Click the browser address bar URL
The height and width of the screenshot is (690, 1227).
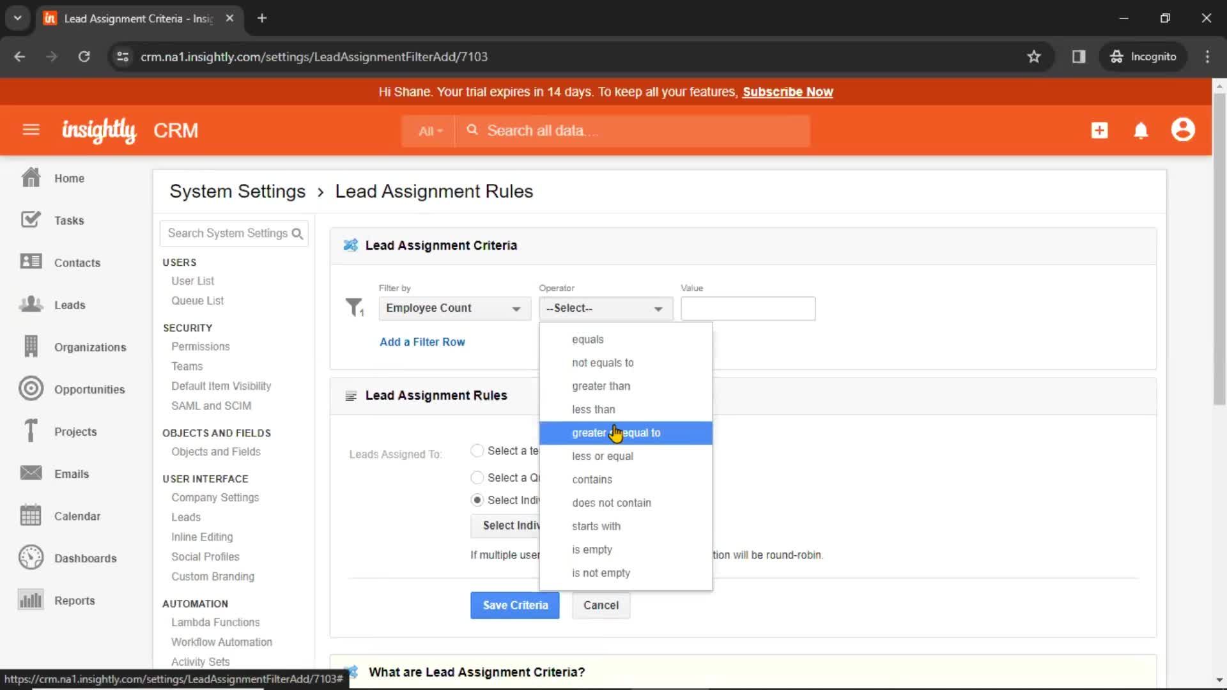pos(314,57)
